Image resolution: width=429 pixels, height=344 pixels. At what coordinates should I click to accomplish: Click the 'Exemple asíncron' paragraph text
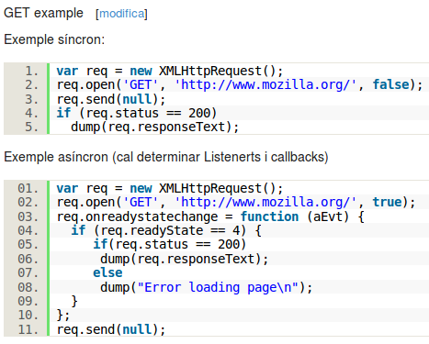point(166,157)
